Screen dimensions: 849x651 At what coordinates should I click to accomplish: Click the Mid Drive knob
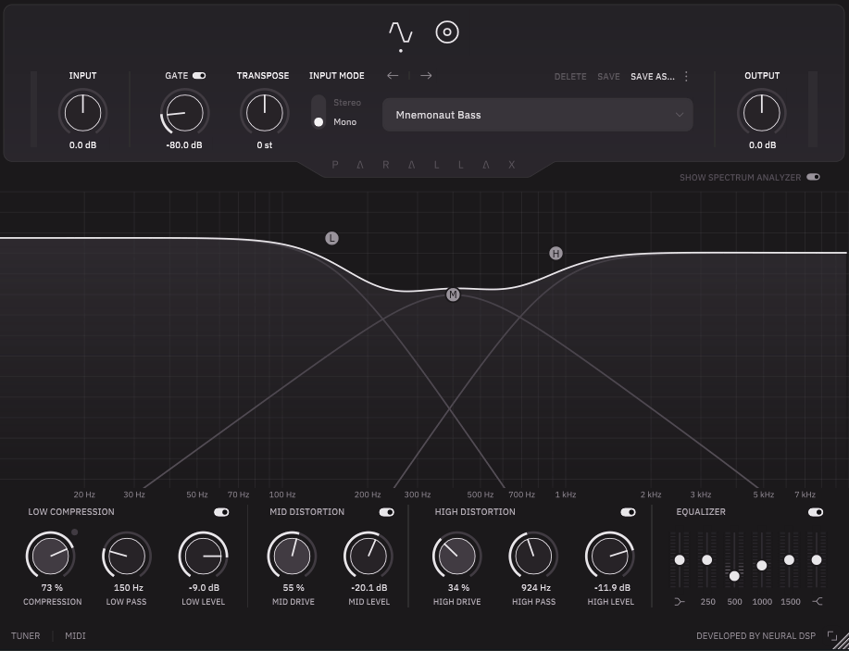[x=292, y=556]
